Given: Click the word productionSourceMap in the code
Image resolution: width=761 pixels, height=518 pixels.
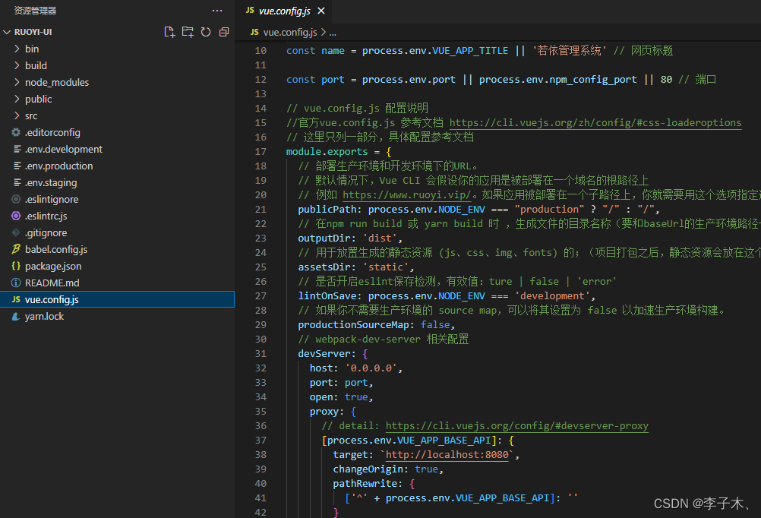Looking at the screenshot, I should pos(353,325).
